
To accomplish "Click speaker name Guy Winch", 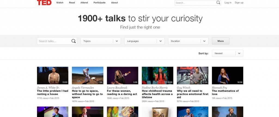I will click(x=184, y=88).
